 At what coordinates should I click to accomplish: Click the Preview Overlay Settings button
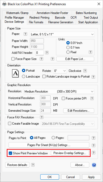click(x=70, y=153)
